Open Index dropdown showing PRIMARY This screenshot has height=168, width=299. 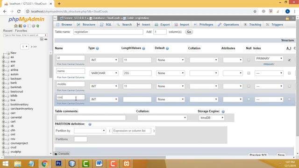coord(269,58)
